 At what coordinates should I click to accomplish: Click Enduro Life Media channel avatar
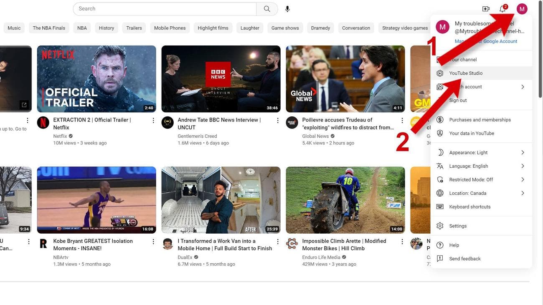(292, 244)
